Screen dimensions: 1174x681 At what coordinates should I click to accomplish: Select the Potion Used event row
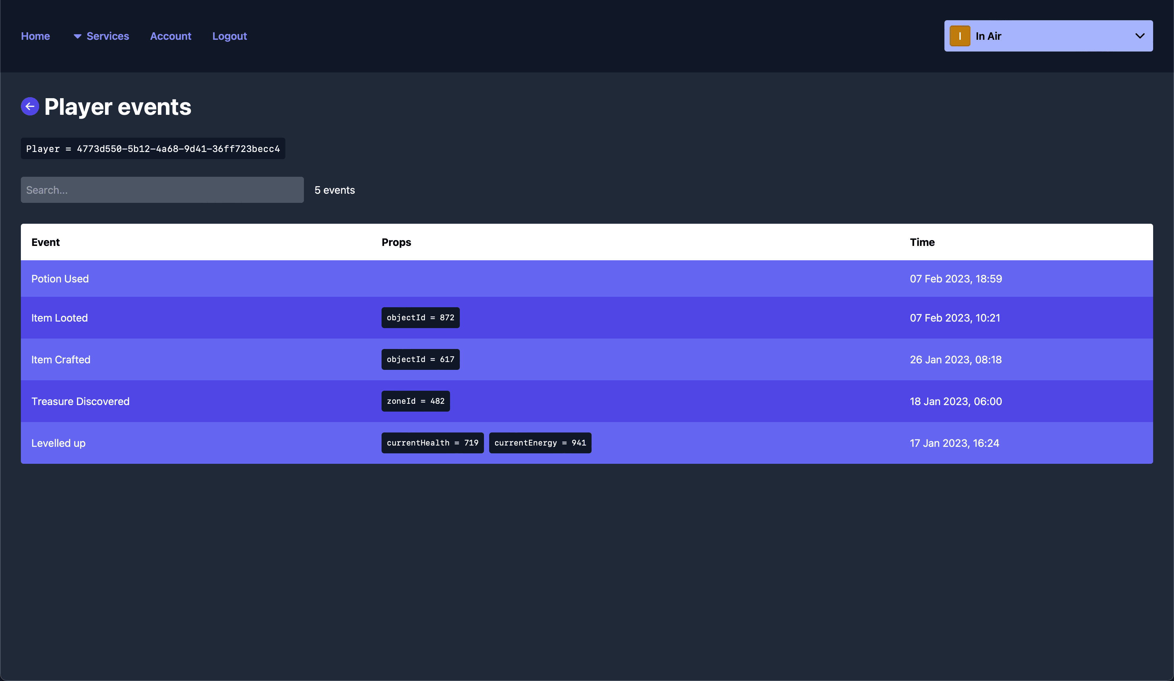(x=587, y=279)
